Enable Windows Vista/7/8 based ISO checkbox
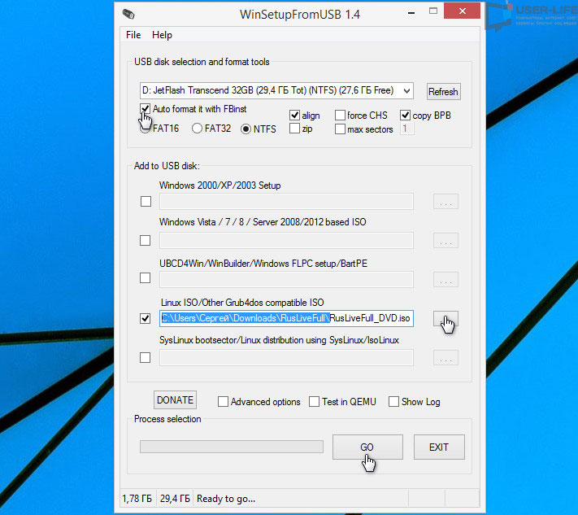 [x=146, y=241]
